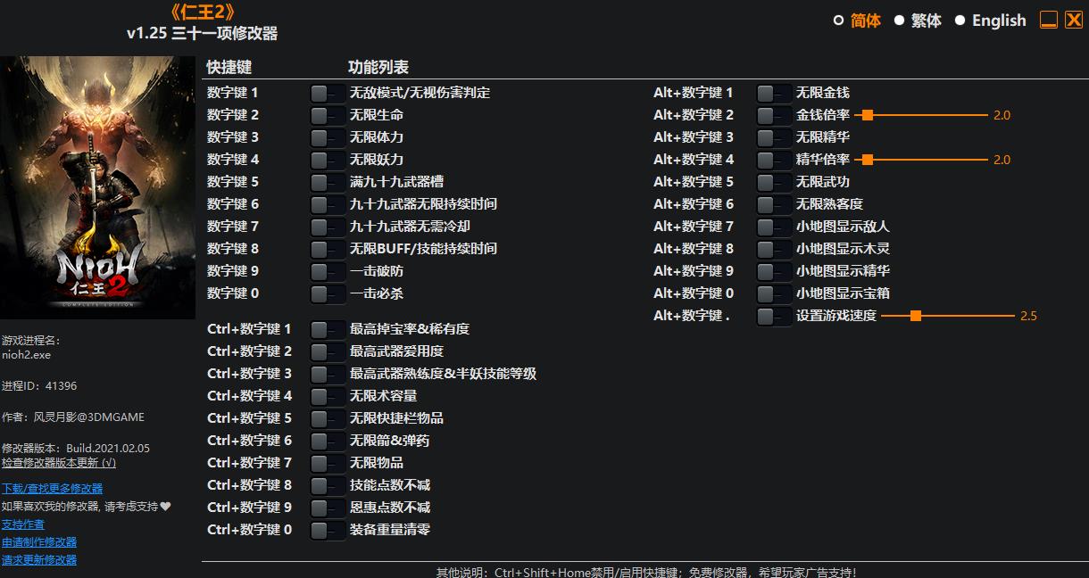Enable the 无限术容量 toggle
Viewport: 1089px width, 578px height.
click(x=328, y=396)
